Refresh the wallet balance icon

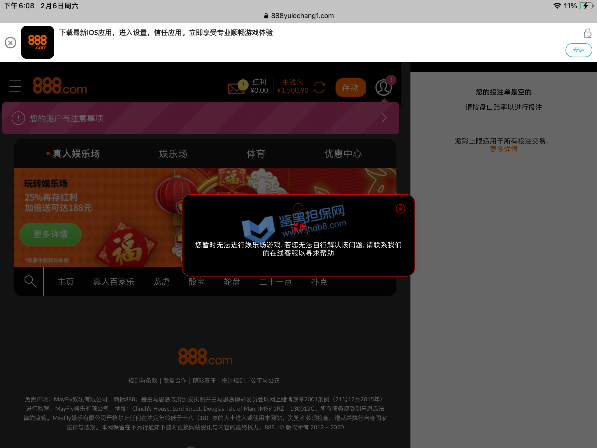pyautogui.click(x=319, y=87)
